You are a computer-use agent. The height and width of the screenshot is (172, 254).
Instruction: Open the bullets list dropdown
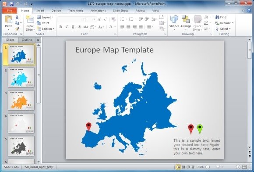pos(126,19)
